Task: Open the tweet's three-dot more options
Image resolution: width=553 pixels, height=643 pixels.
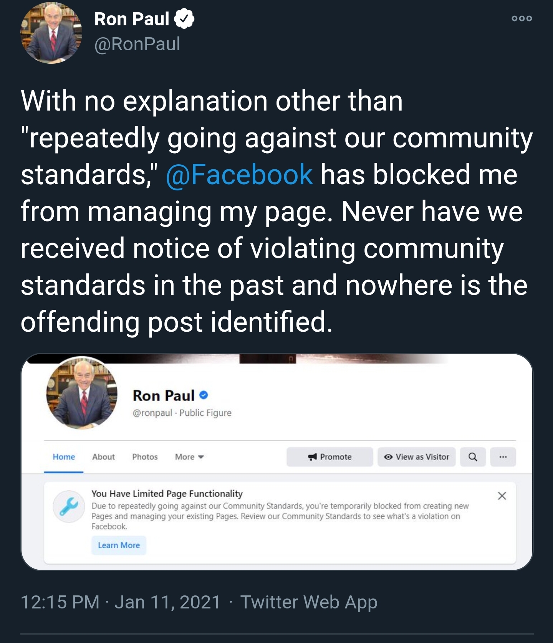Action: click(522, 18)
